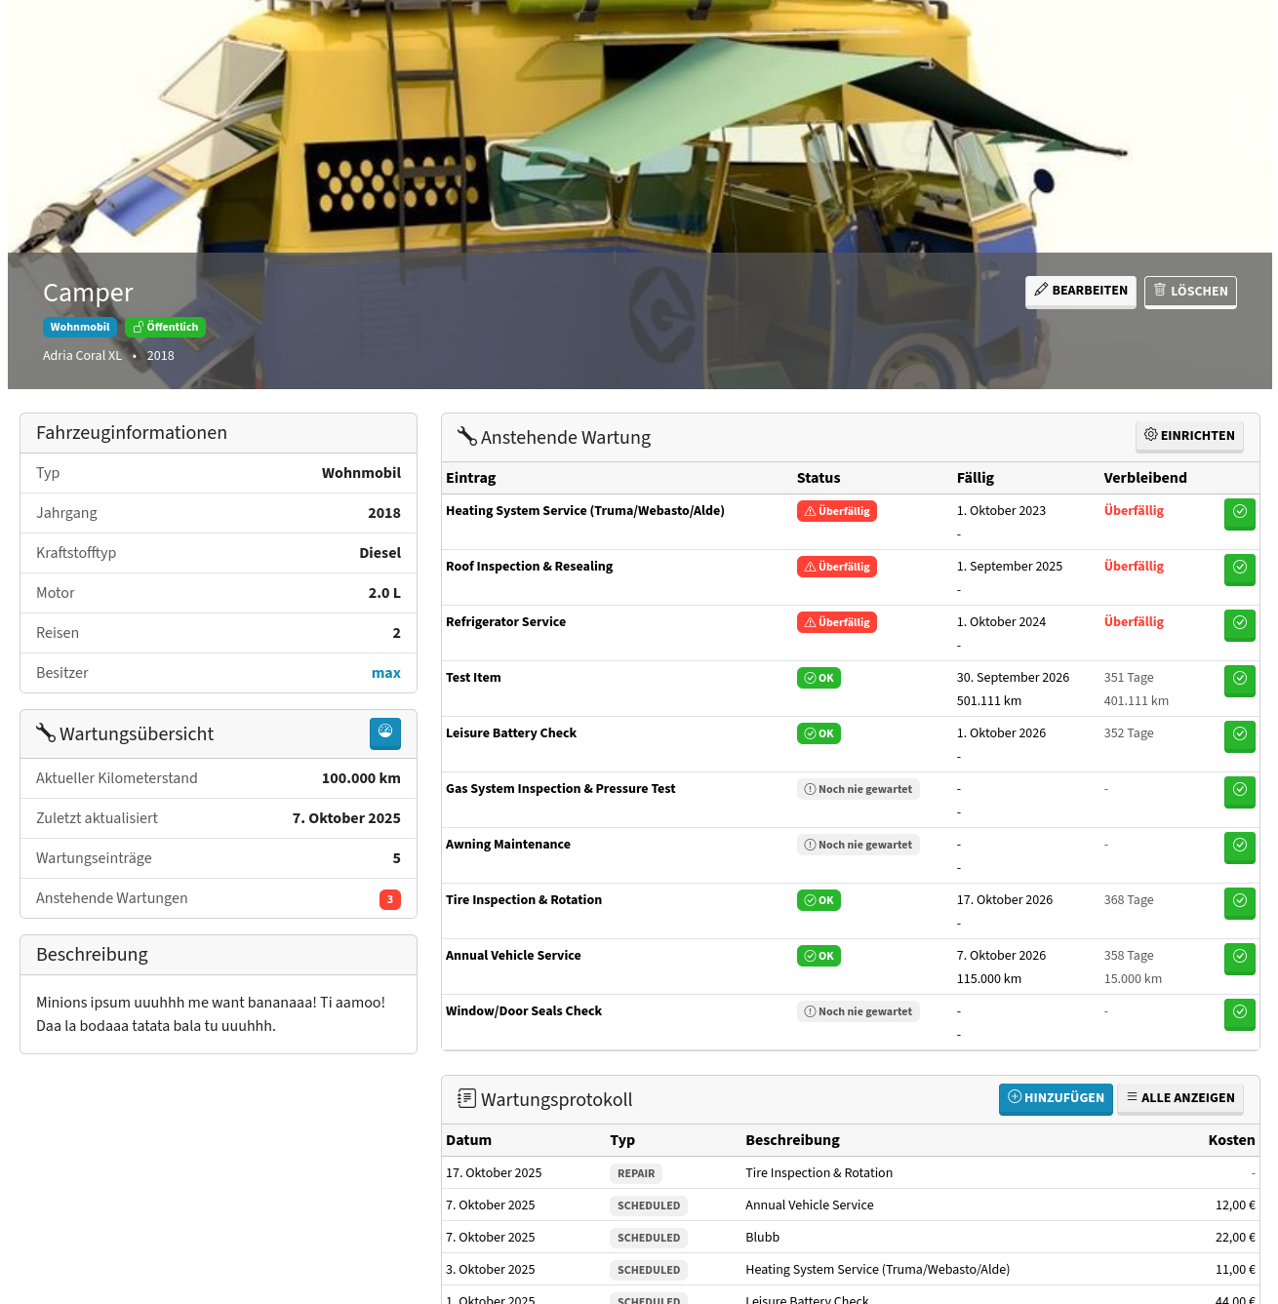Mark Leisure Battery Check as done
The height and width of the screenshot is (1304, 1278).
point(1239,735)
